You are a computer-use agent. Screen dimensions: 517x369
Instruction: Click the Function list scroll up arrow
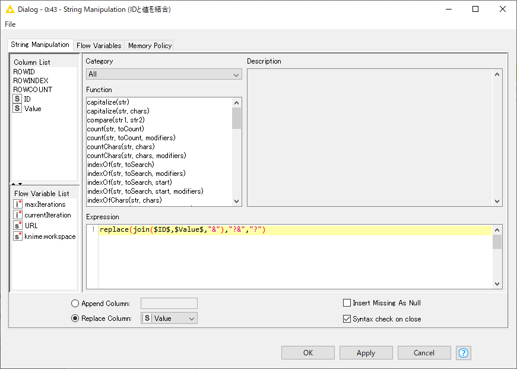point(236,103)
